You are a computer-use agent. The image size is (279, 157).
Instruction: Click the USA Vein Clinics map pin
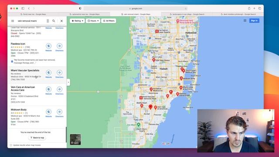pyautogui.click(x=154, y=60)
